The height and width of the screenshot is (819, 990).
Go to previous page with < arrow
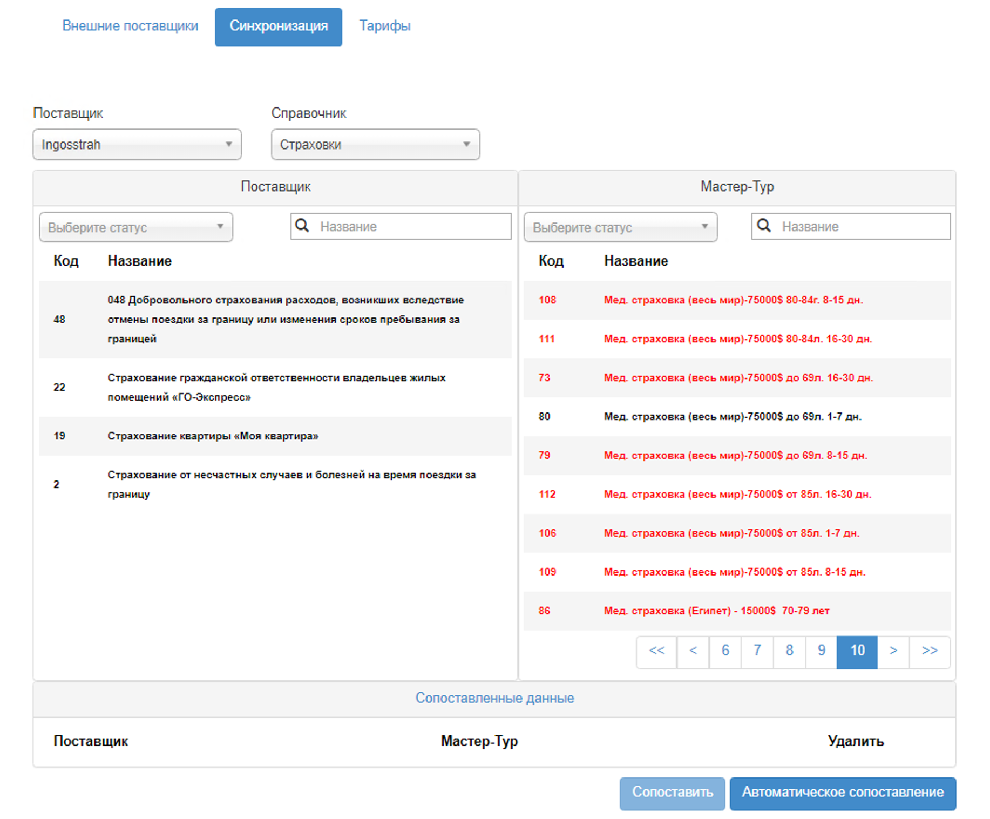point(693,652)
